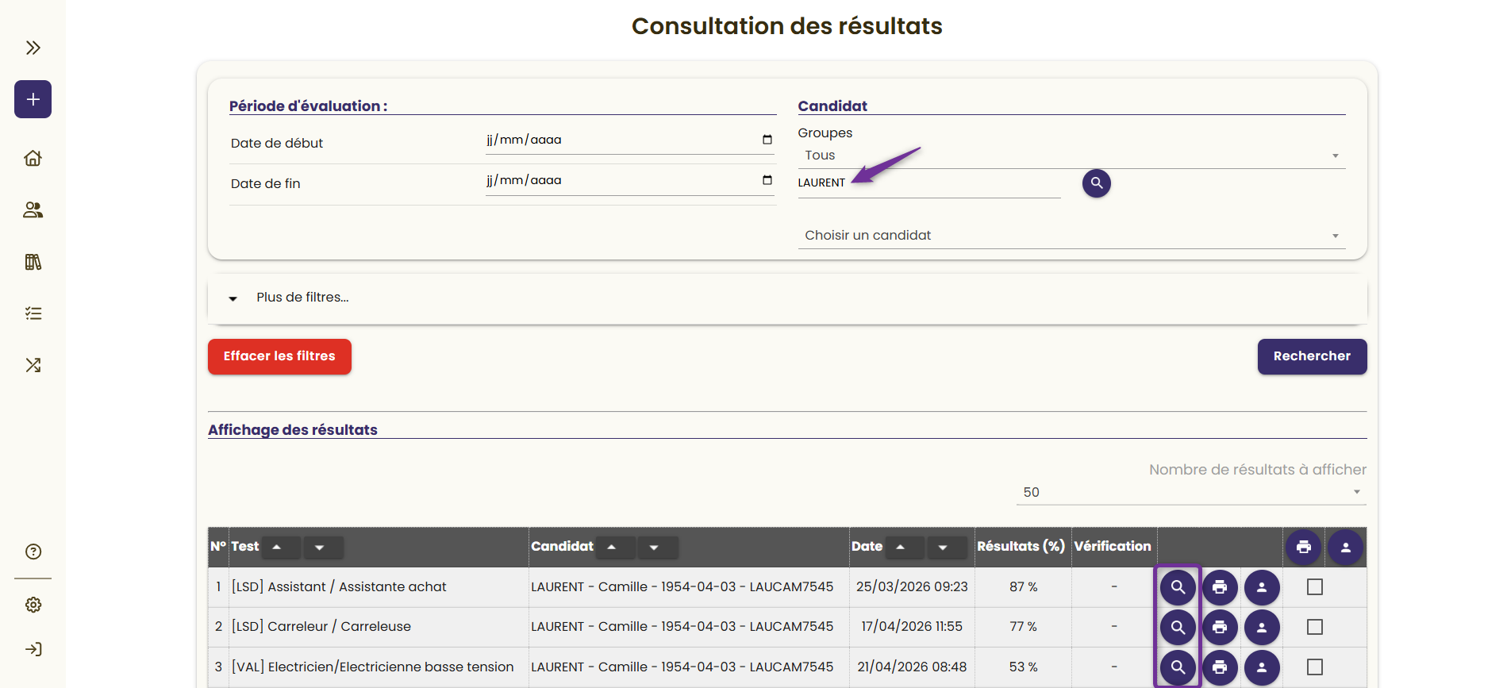Image resolution: width=1507 pixels, height=688 pixels.
Task: Click the Rechercher button
Action: pyautogui.click(x=1311, y=356)
